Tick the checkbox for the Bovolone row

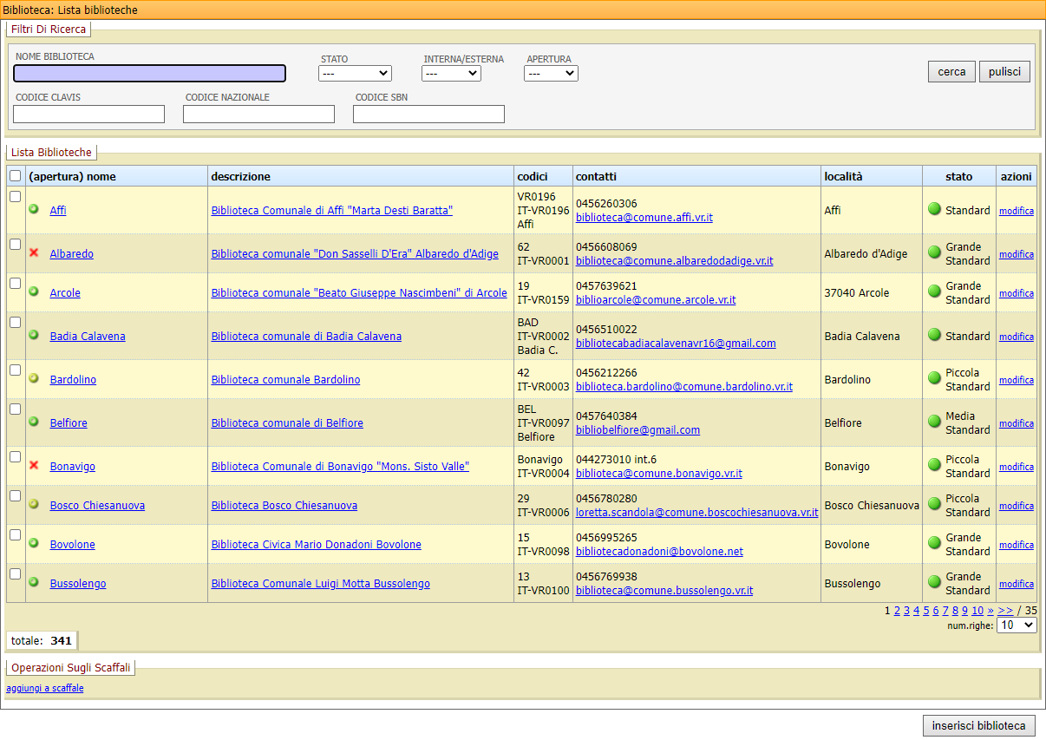[x=15, y=535]
